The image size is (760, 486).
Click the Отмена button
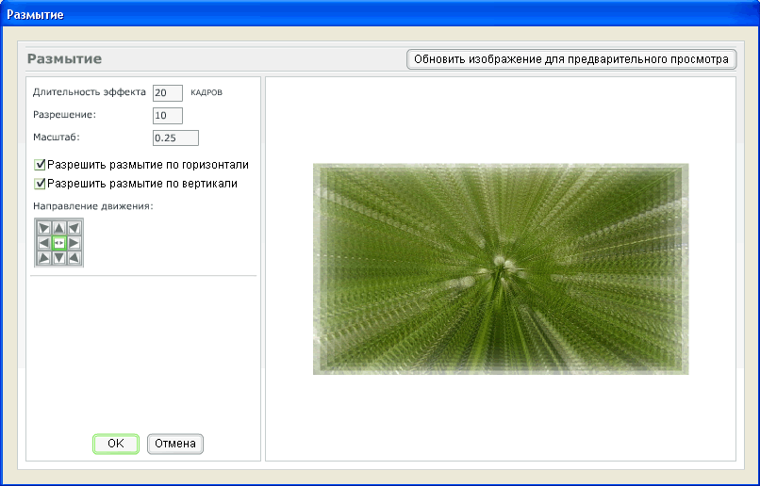[x=175, y=444]
